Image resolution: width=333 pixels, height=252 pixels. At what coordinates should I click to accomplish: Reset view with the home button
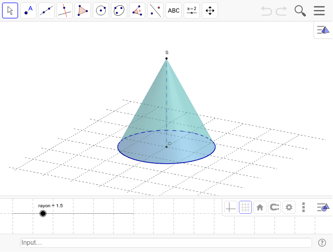(260, 207)
